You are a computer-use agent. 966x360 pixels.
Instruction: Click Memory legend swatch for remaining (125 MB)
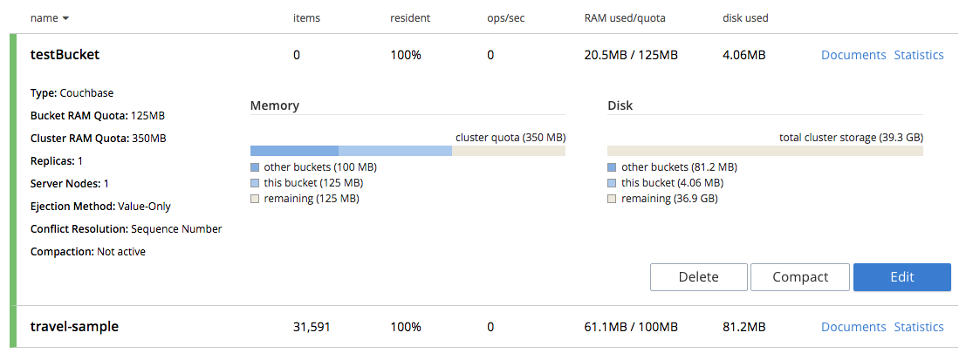click(x=255, y=199)
